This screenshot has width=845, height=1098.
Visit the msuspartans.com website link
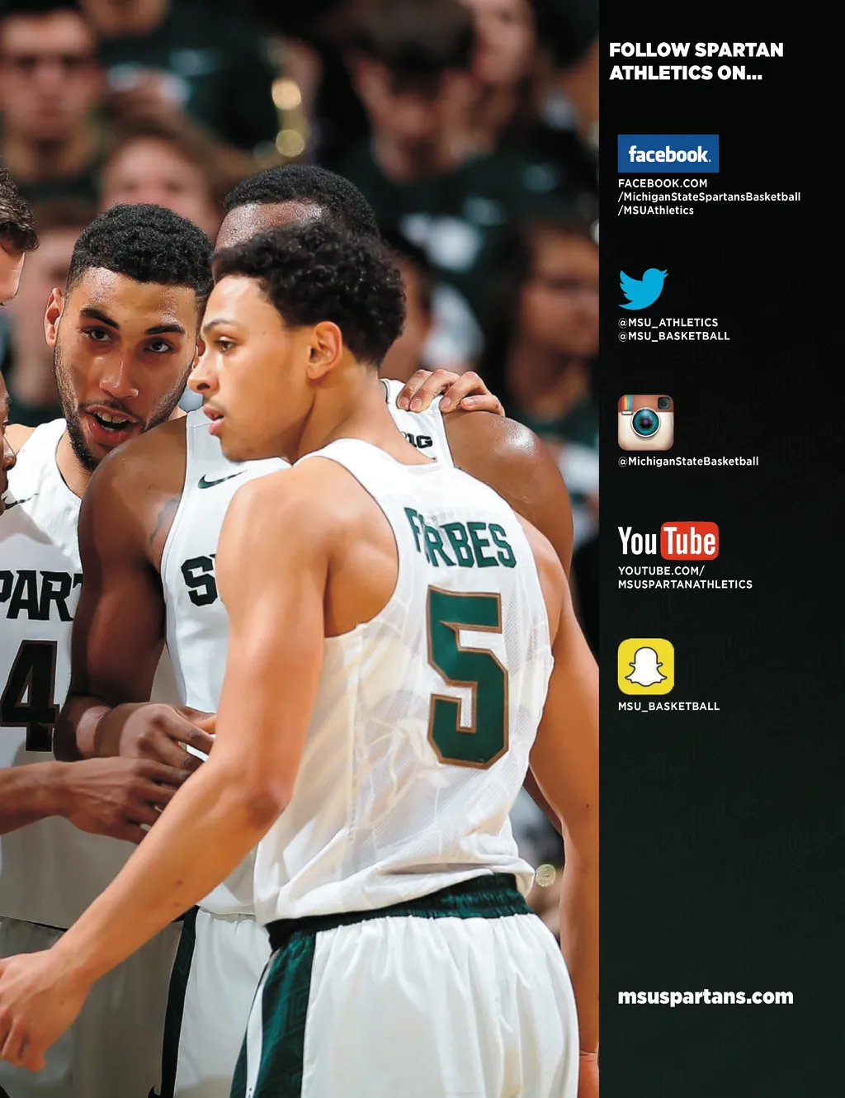click(x=705, y=996)
